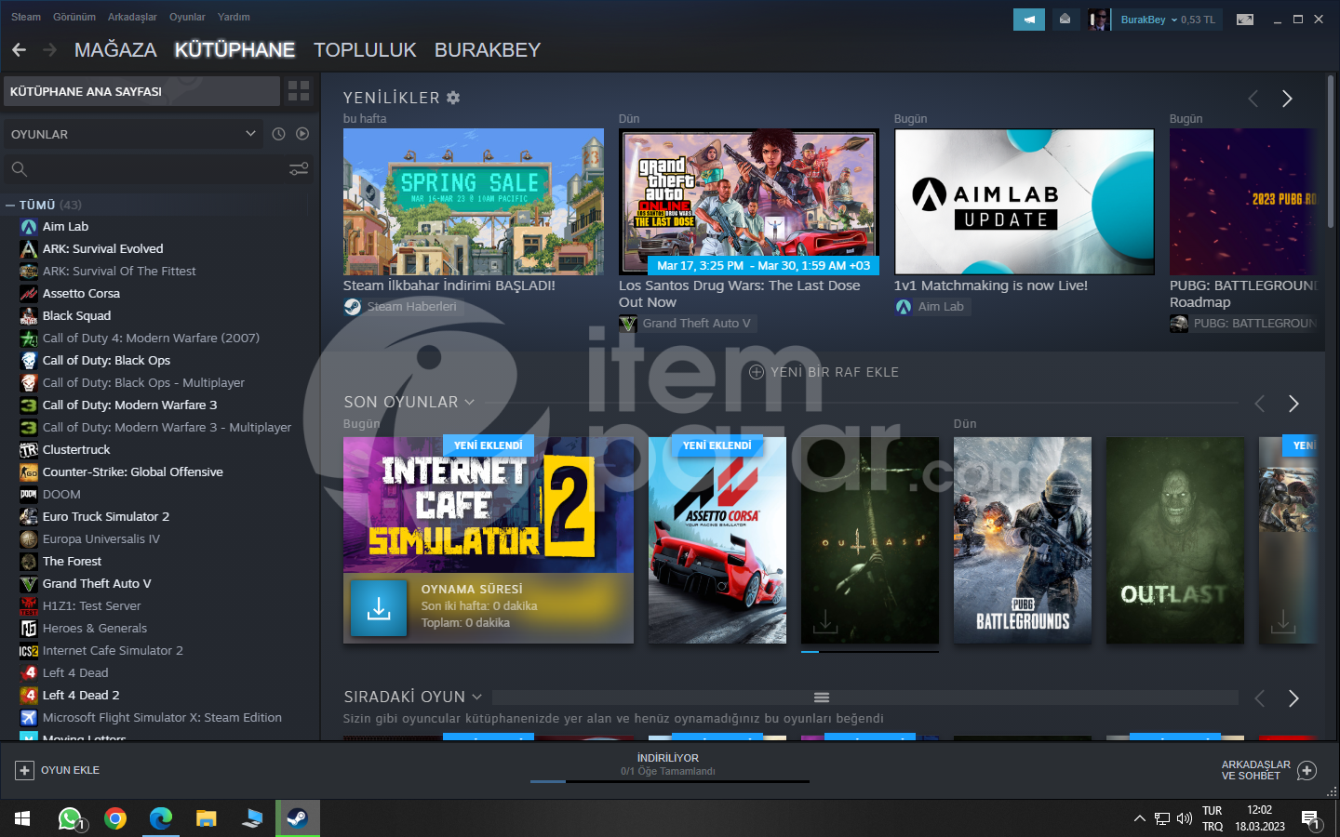Click the main page vertical scrollbar

tap(1331, 153)
